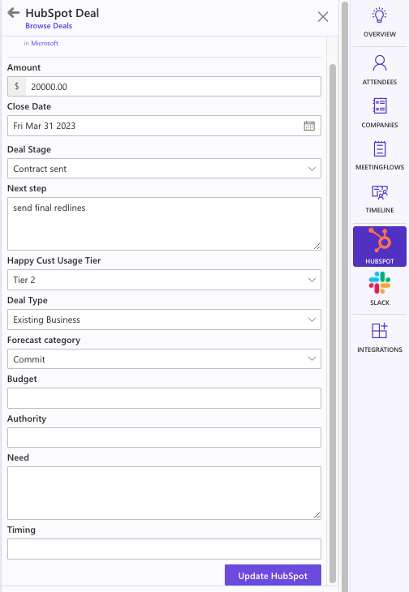Open the Browse Deals link
This screenshot has width=409, height=592.
point(49,26)
